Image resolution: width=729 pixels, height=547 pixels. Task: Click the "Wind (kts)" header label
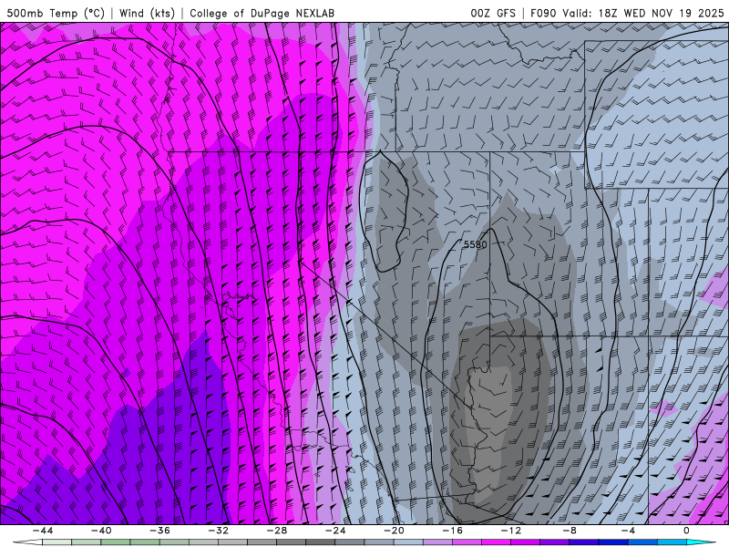[x=147, y=13]
